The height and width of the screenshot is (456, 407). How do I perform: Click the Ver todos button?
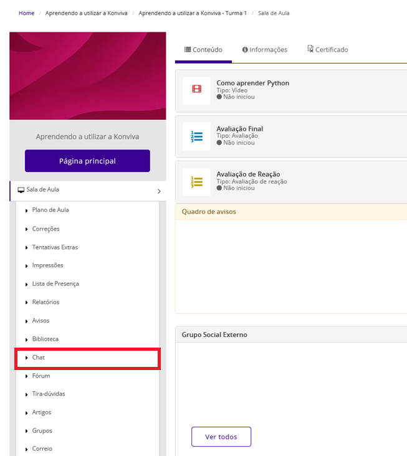click(x=221, y=437)
